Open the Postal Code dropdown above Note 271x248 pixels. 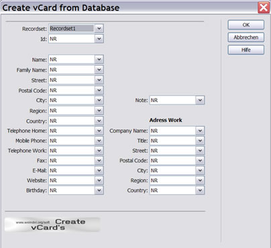(76, 90)
